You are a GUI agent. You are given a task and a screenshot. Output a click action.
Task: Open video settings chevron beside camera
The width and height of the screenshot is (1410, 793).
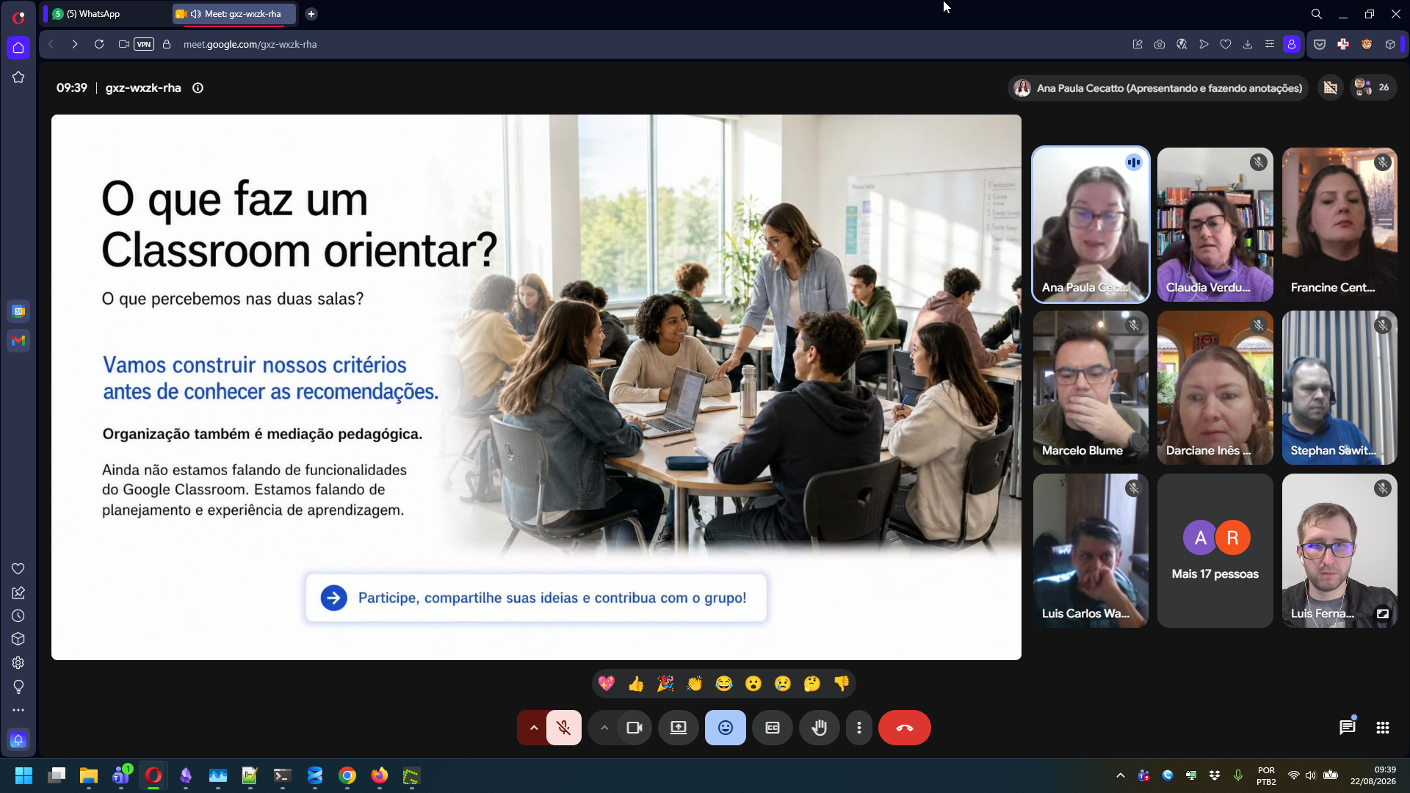pyautogui.click(x=604, y=728)
